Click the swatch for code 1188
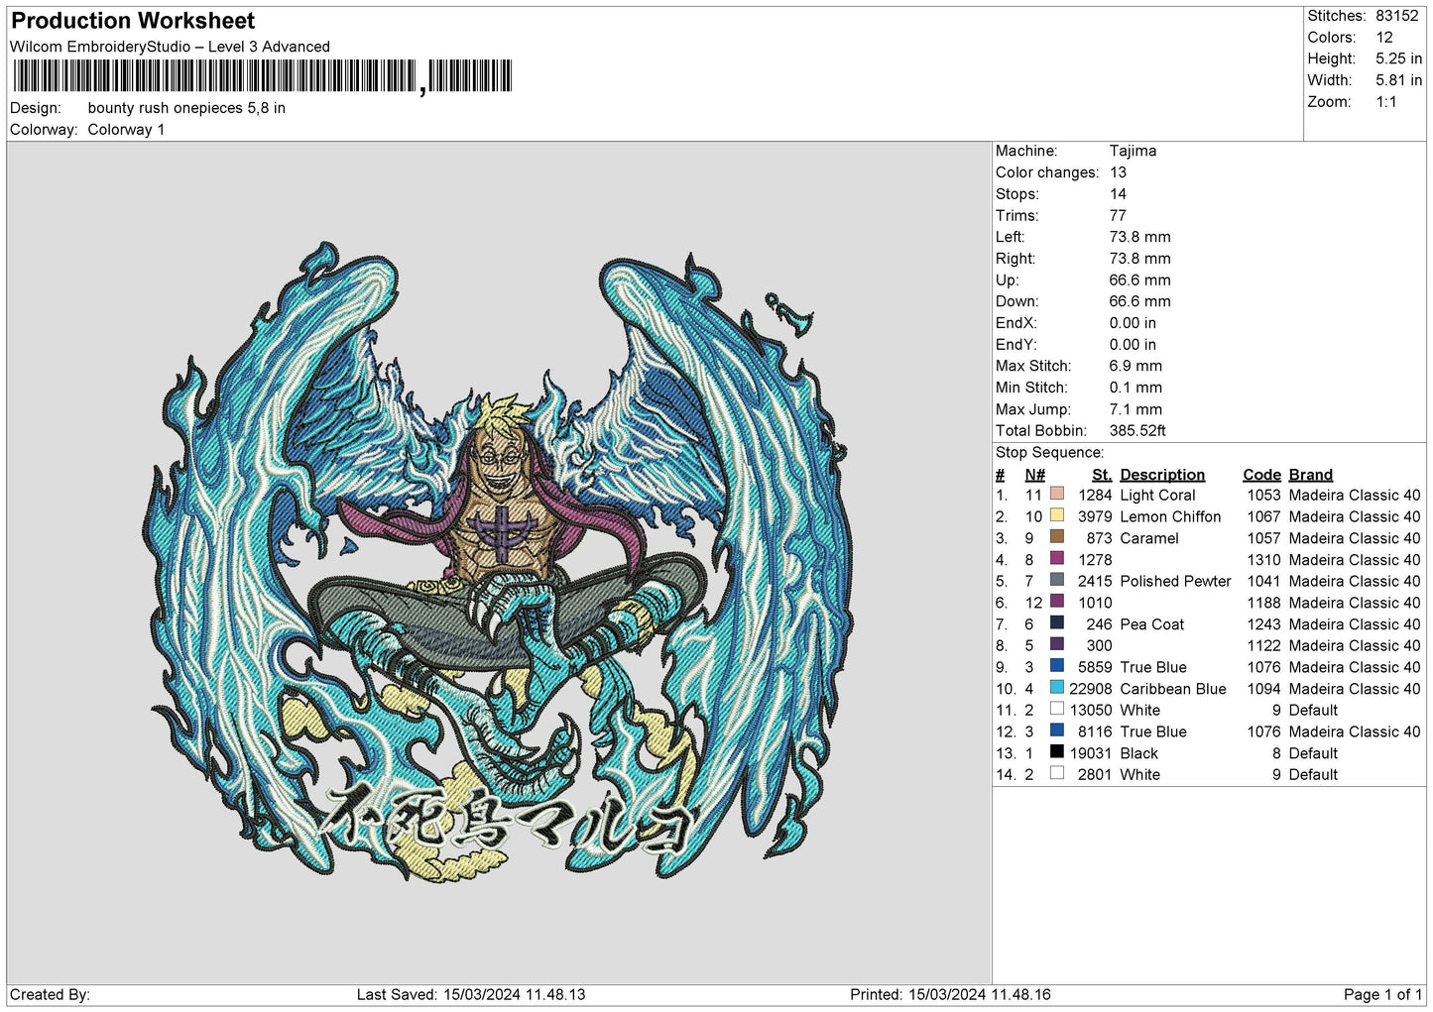 1057,602
